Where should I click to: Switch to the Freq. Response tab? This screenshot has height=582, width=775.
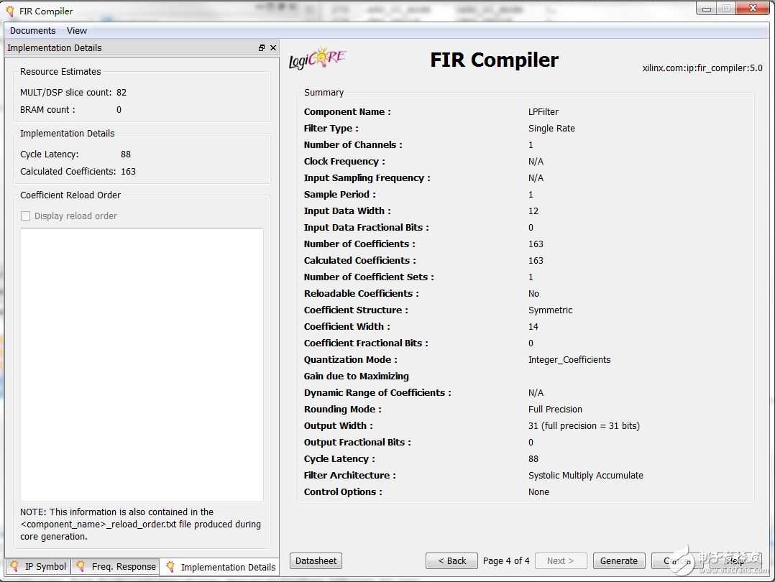click(116, 566)
